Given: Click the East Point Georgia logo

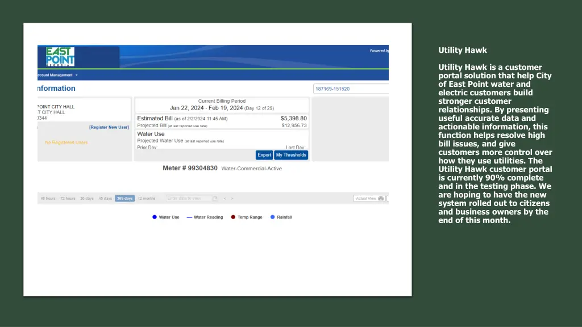Looking at the screenshot, I should [x=60, y=57].
